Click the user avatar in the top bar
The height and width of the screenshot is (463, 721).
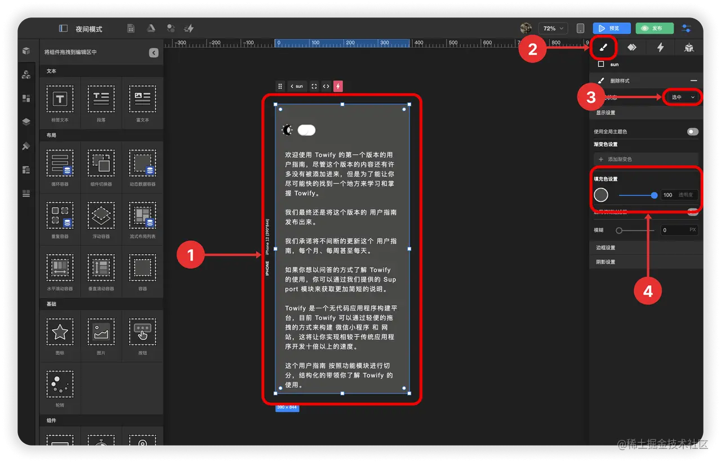pyautogui.click(x=526, y=28)
